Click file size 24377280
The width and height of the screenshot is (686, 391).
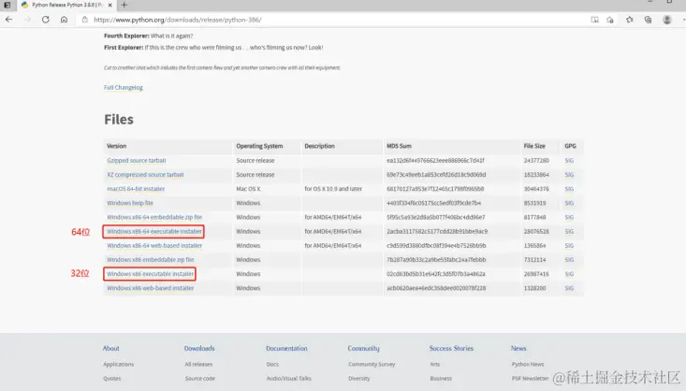click(536, 161)
